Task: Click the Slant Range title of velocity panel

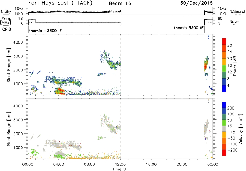Action: click(x=9, y=129)
